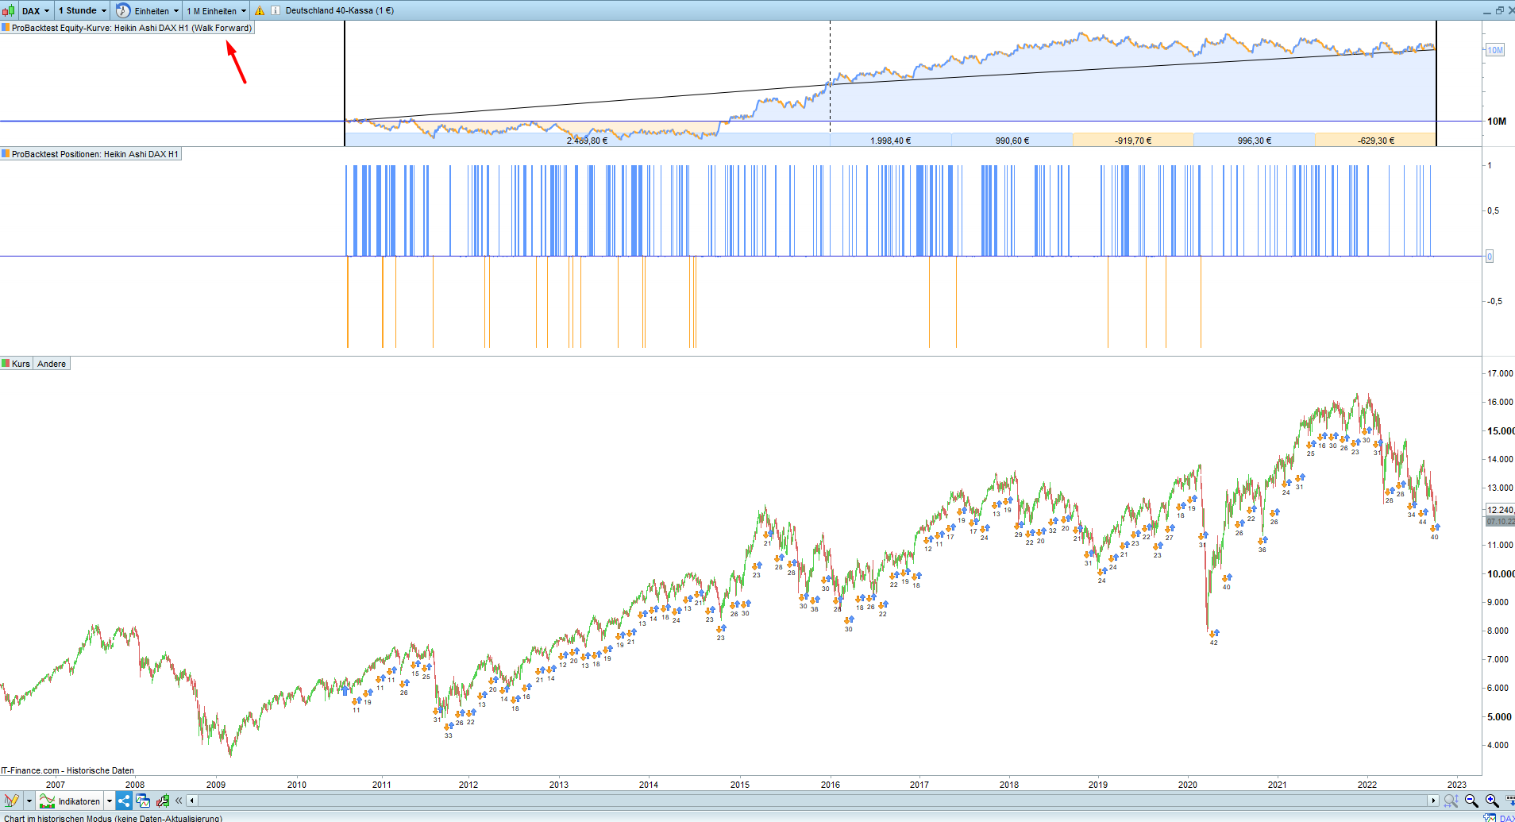Image resolution: width=1515 pixels, height=822 pixels.
Task: Click the 12.240 current price tag
Action: click(1501, 510)
